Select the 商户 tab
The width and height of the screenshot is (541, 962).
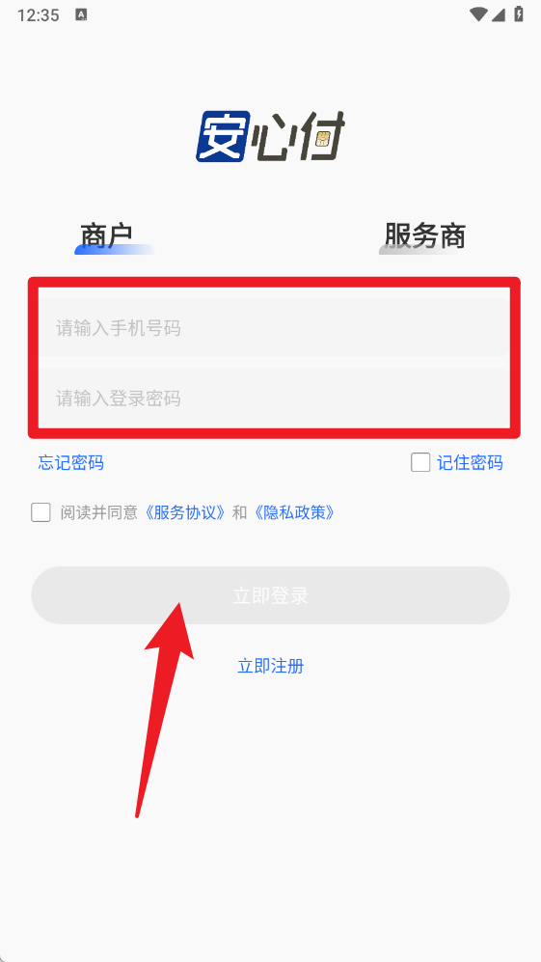(x=107, y=236)
